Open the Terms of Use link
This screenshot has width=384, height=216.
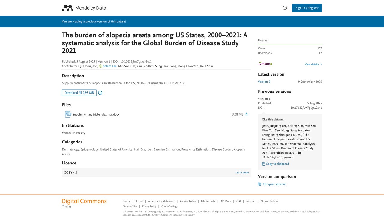pos(130,206)
